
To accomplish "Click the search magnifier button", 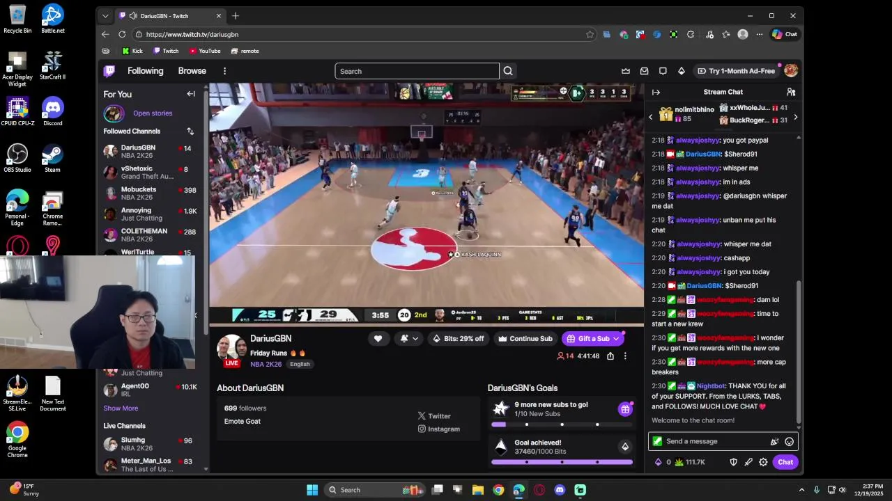I will tap(508, 71).
